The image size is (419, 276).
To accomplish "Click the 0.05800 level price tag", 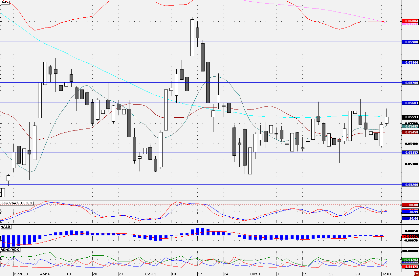I will coord(410,62).
